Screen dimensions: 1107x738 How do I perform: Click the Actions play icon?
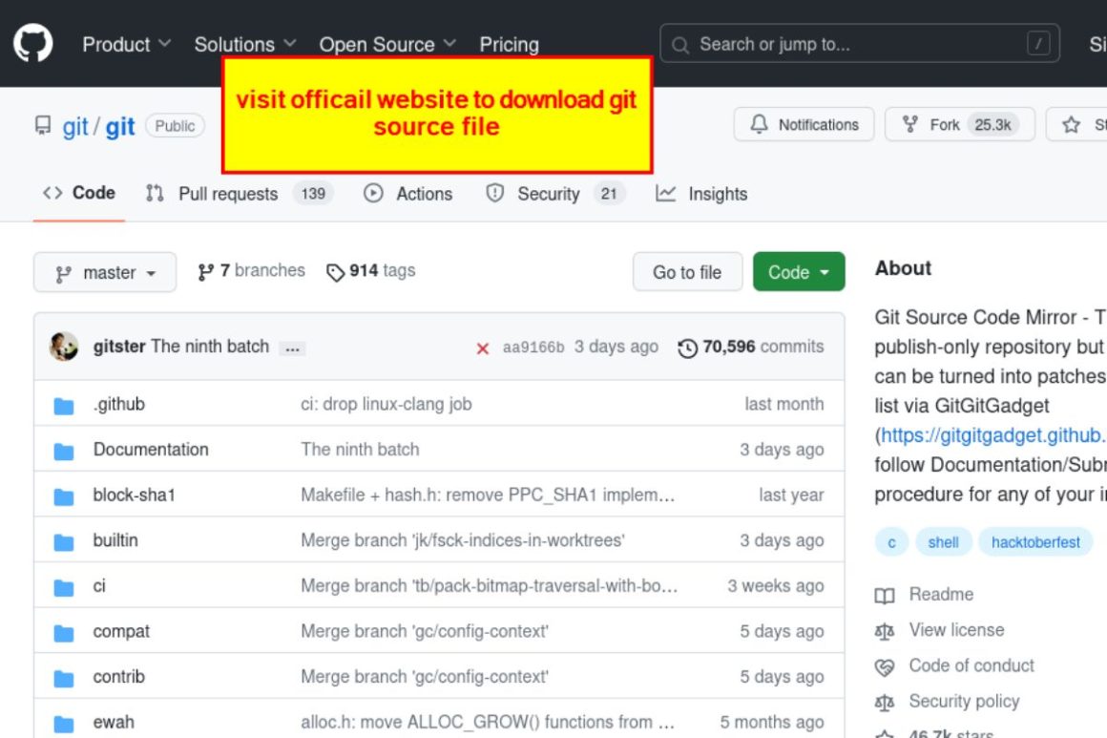[x=374, y=194]
